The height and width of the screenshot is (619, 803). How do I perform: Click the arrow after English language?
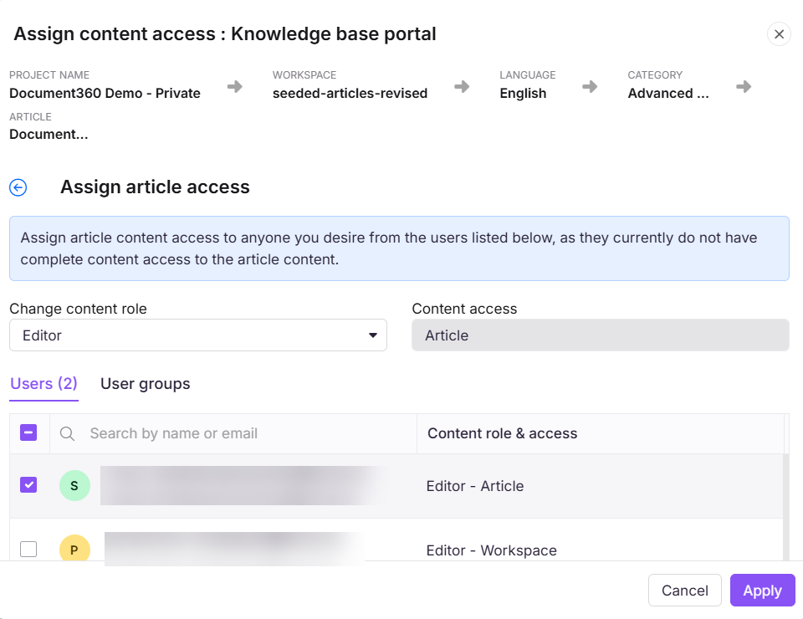point(590,86)
